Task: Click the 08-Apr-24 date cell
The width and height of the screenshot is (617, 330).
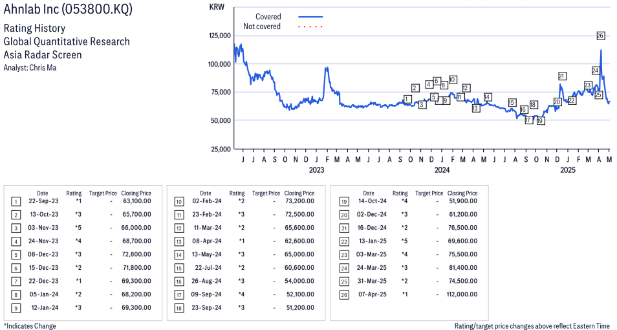Action: 206,241
